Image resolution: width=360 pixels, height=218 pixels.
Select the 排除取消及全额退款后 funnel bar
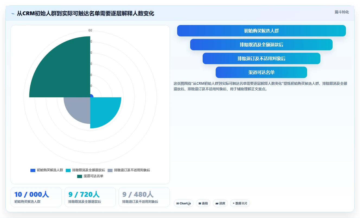(261, 45)
